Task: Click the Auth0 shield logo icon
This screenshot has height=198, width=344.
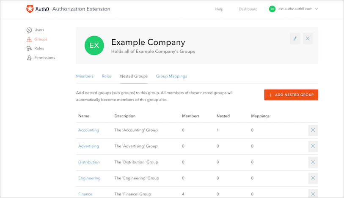Action: (30, 9)
